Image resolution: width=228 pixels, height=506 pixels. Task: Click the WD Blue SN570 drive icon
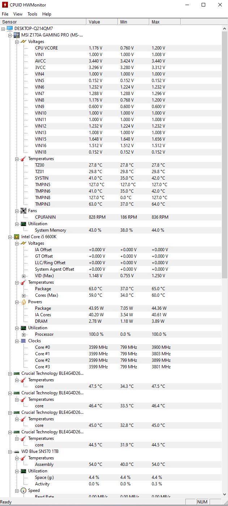(16, 451)
